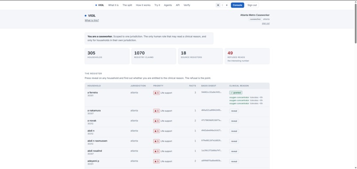The height and width of the screenshot is (169, 357).
Task: Click the Priority column header
Action: tap(158, 86)
